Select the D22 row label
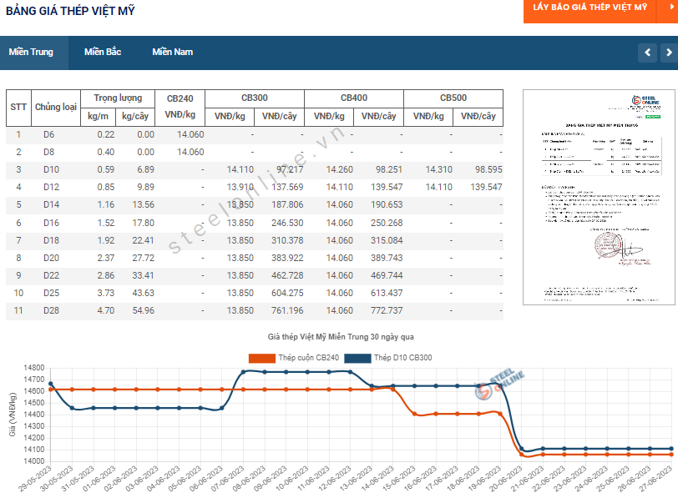 point(51,275)
